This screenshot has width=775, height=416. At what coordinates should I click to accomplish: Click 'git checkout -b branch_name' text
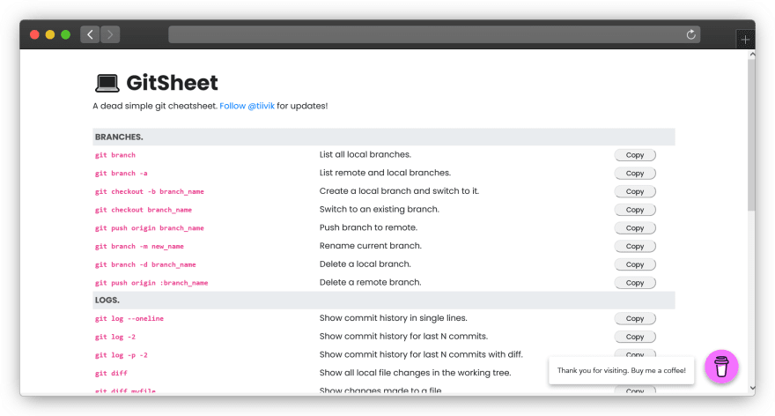[x=149, y=192]
